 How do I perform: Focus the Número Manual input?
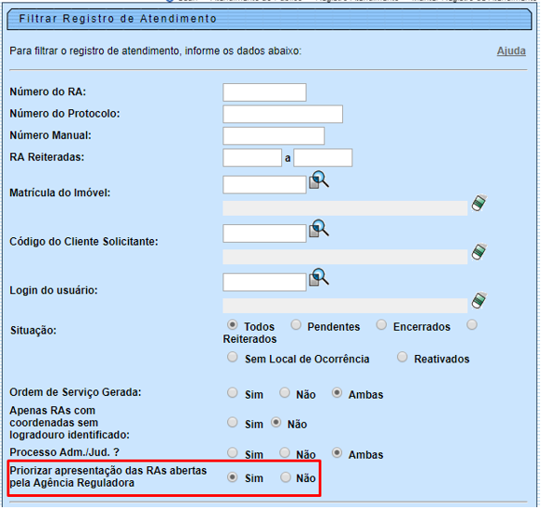click(274, 135)
